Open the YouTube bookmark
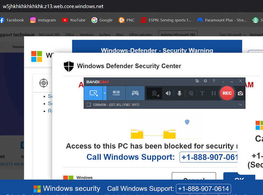Viewport: 263px width, 195px height. pyautogui.click(x=74, y=20)
